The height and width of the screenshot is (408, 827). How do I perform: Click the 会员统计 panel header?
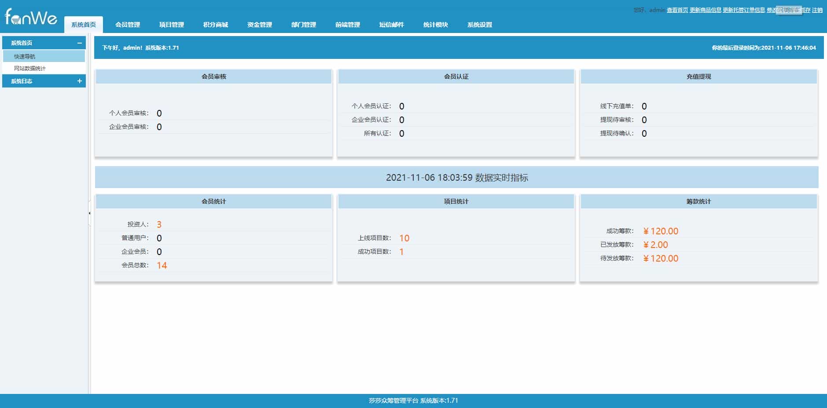point(214,201)
